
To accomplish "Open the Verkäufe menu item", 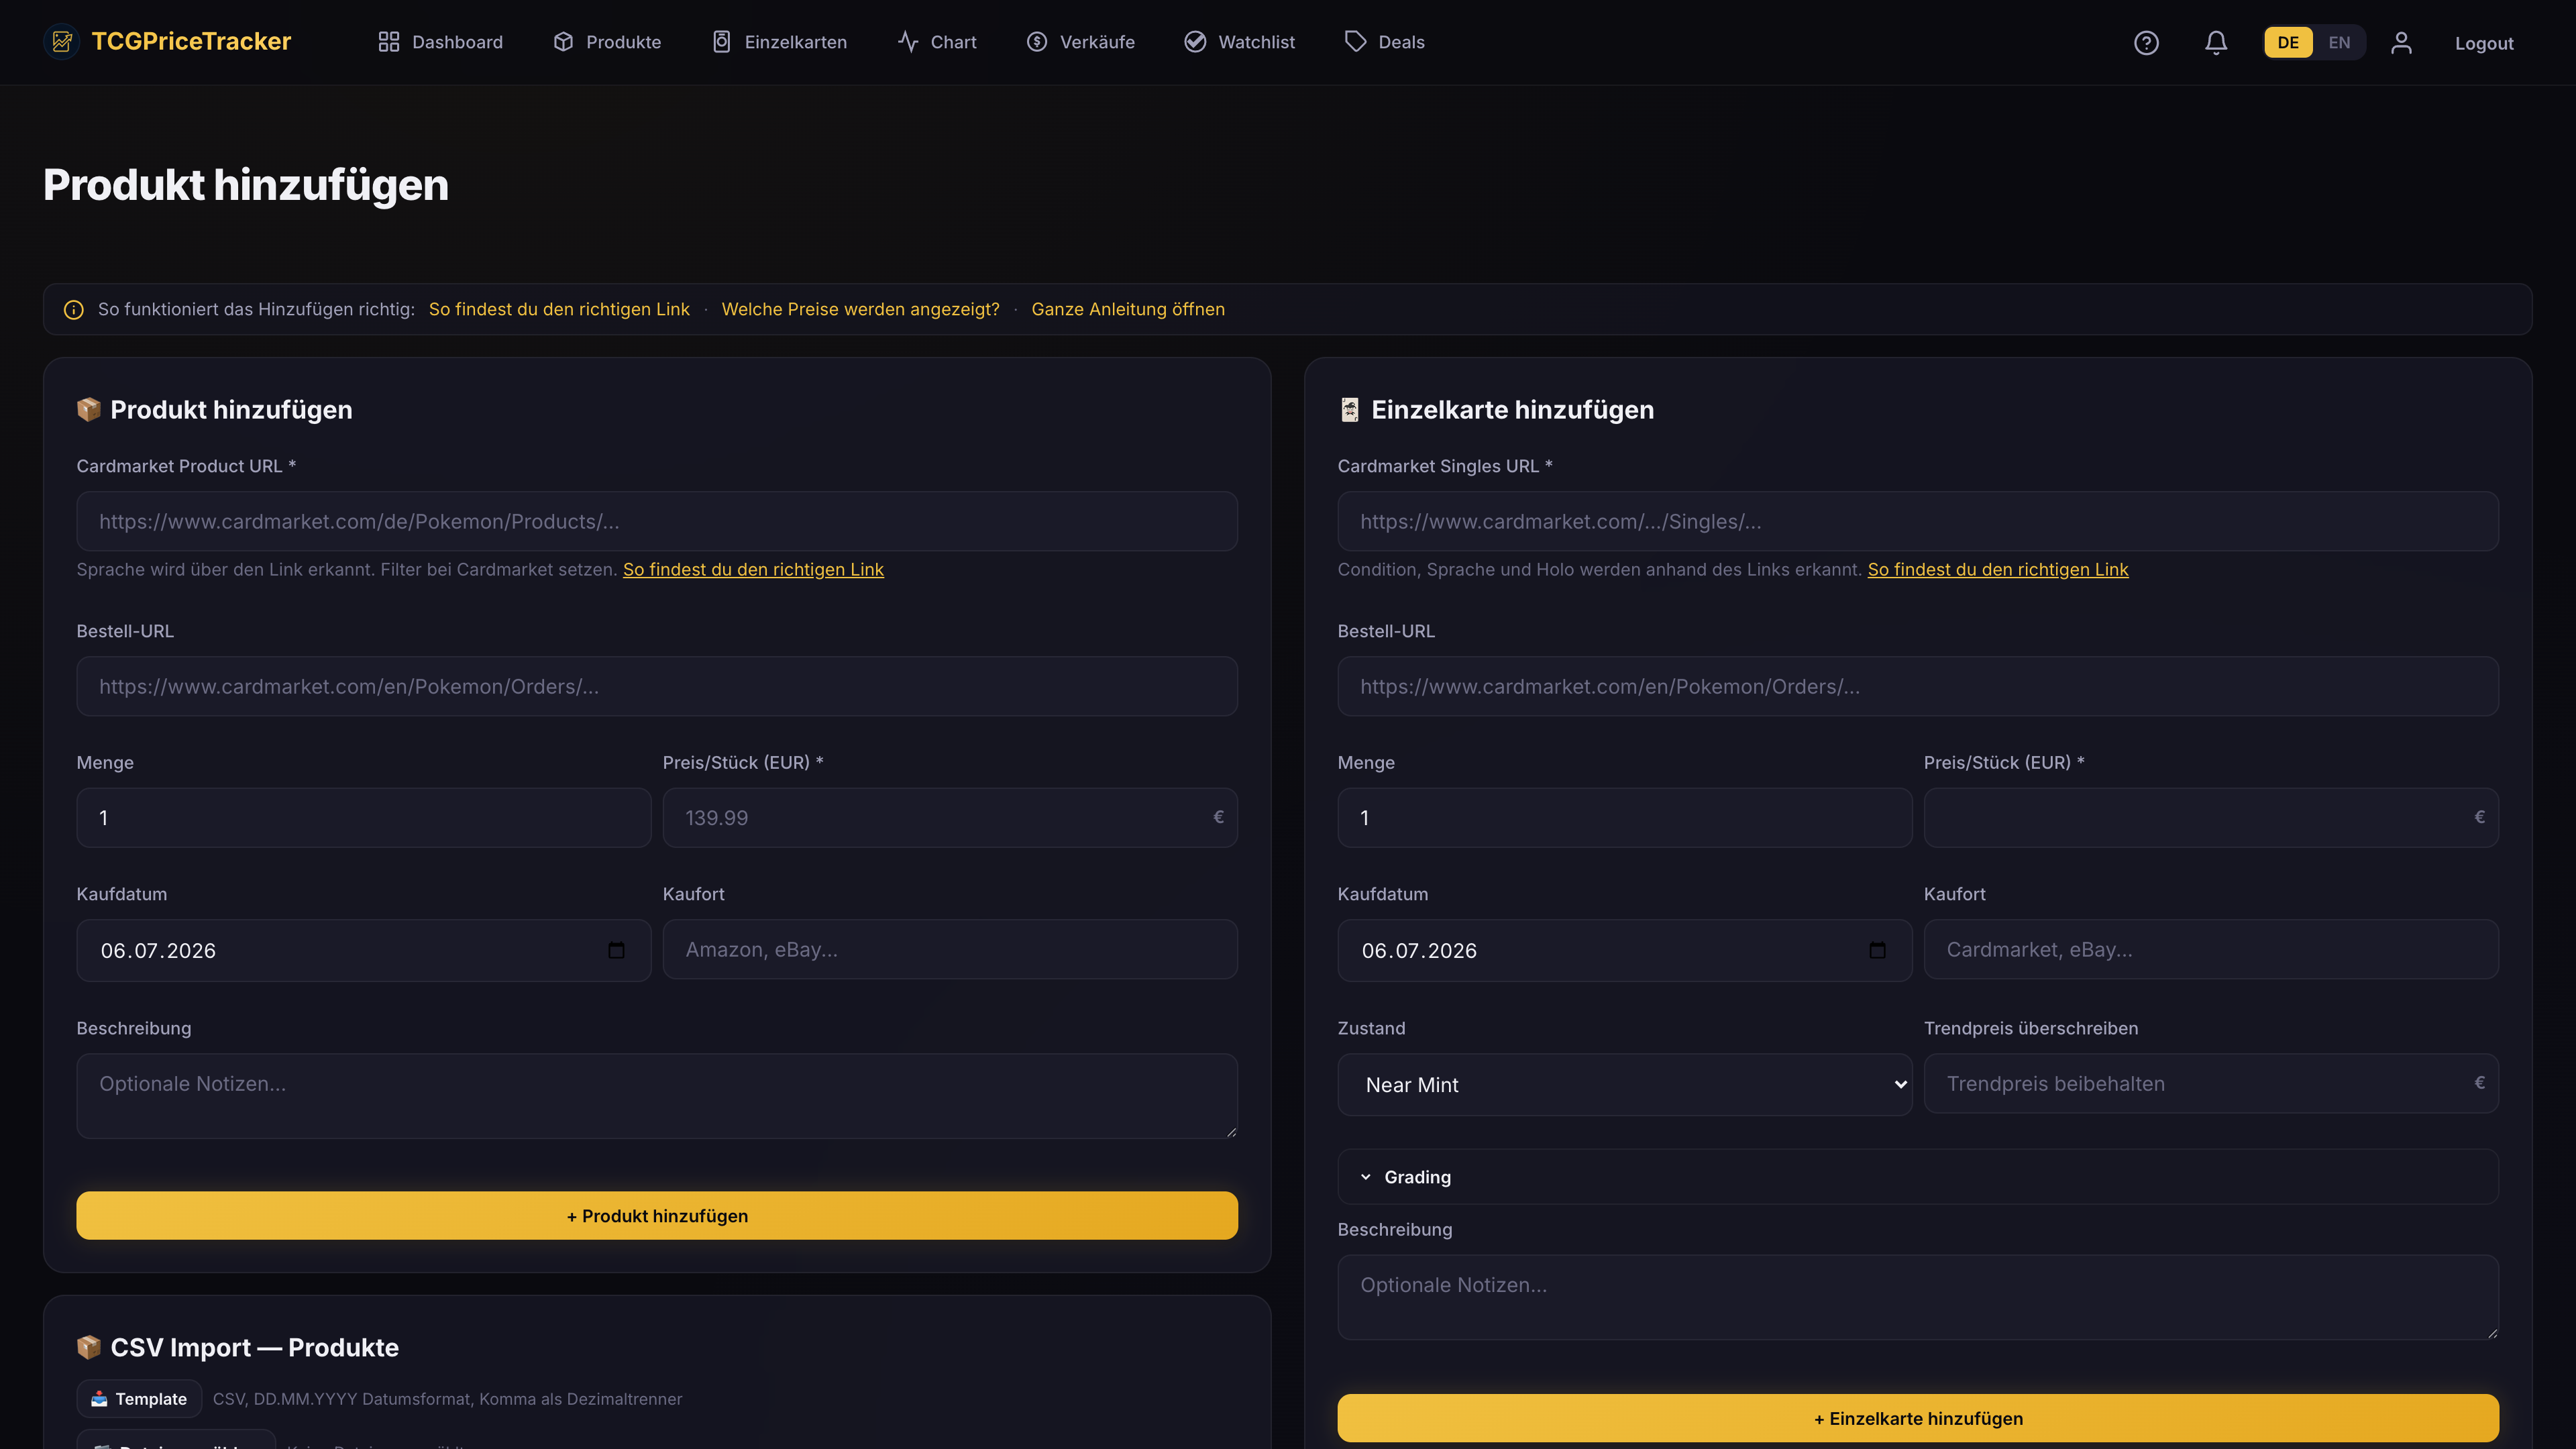I will tap(1080, 42).
